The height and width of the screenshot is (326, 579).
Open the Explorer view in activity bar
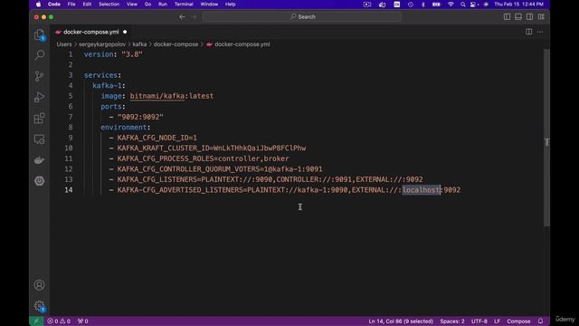pos(39,35)
